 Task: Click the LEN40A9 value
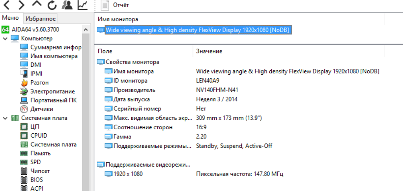click(x=208, y=81)
